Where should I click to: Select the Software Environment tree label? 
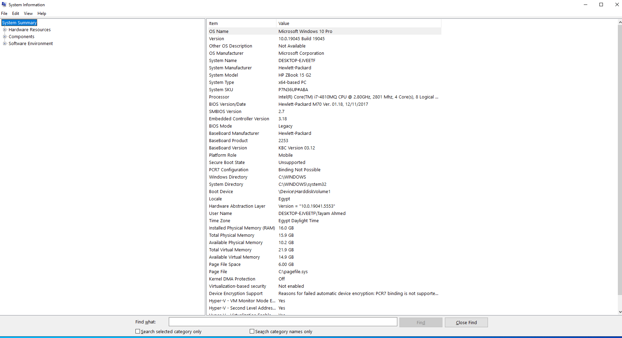tap(31, 44)
